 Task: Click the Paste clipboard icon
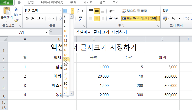click(7, 11)
